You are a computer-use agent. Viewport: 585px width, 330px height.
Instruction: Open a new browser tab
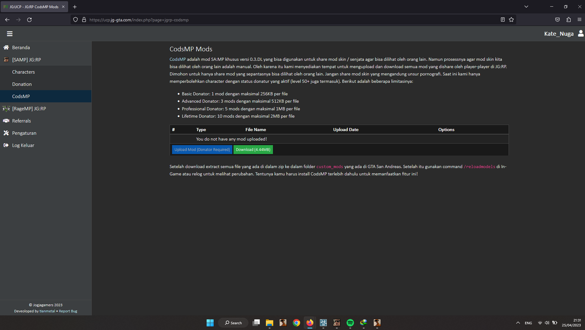point(75,7)
